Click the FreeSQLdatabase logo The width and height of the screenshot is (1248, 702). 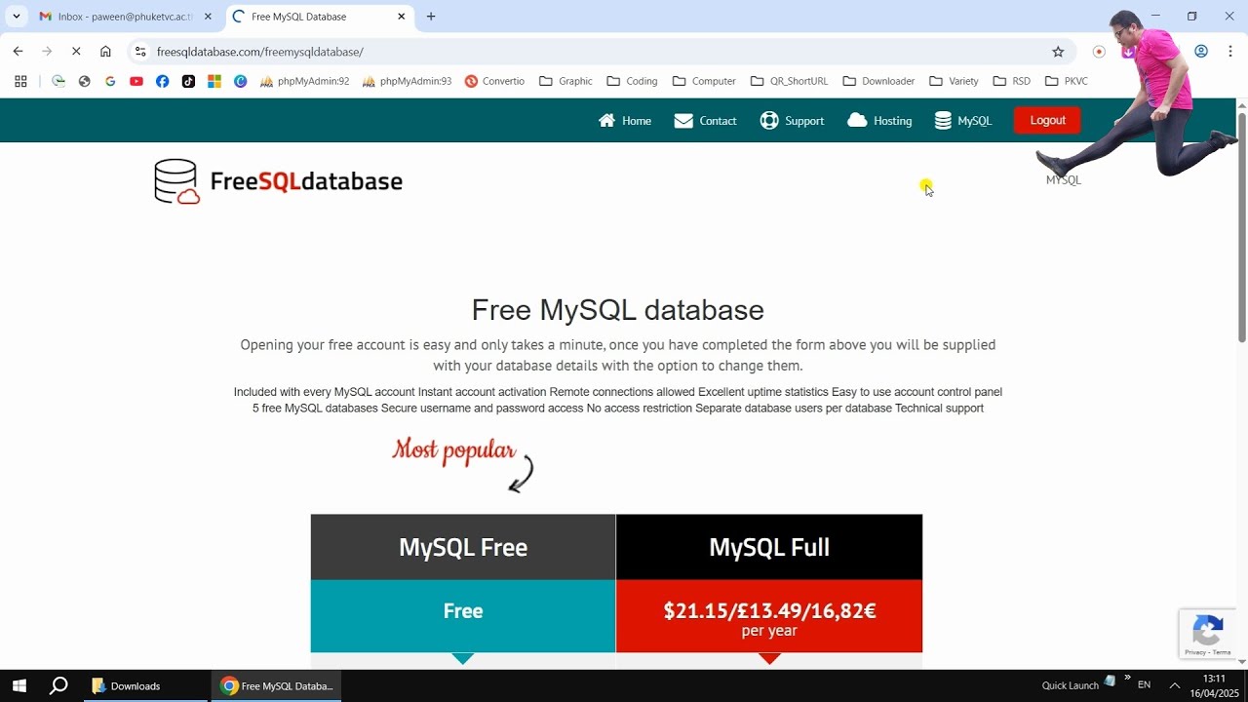coord(279,181)
